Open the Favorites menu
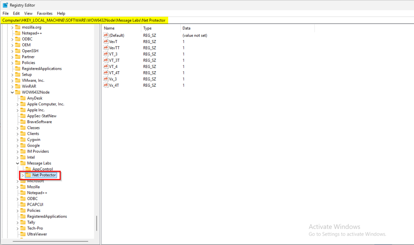The image size is (414, 245). tap(44, 13)
